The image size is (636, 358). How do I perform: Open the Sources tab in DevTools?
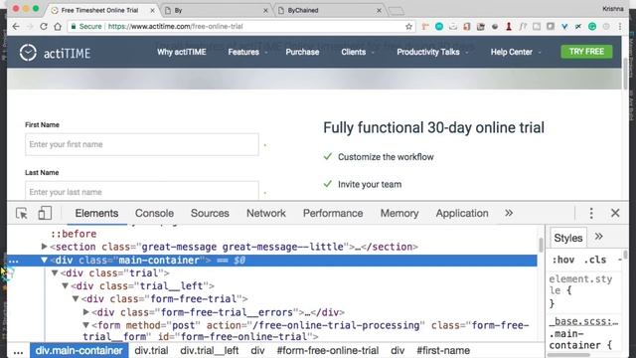click(x=210, y=213)
